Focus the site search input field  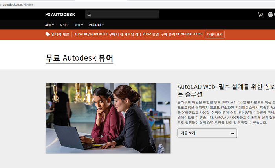122,15
